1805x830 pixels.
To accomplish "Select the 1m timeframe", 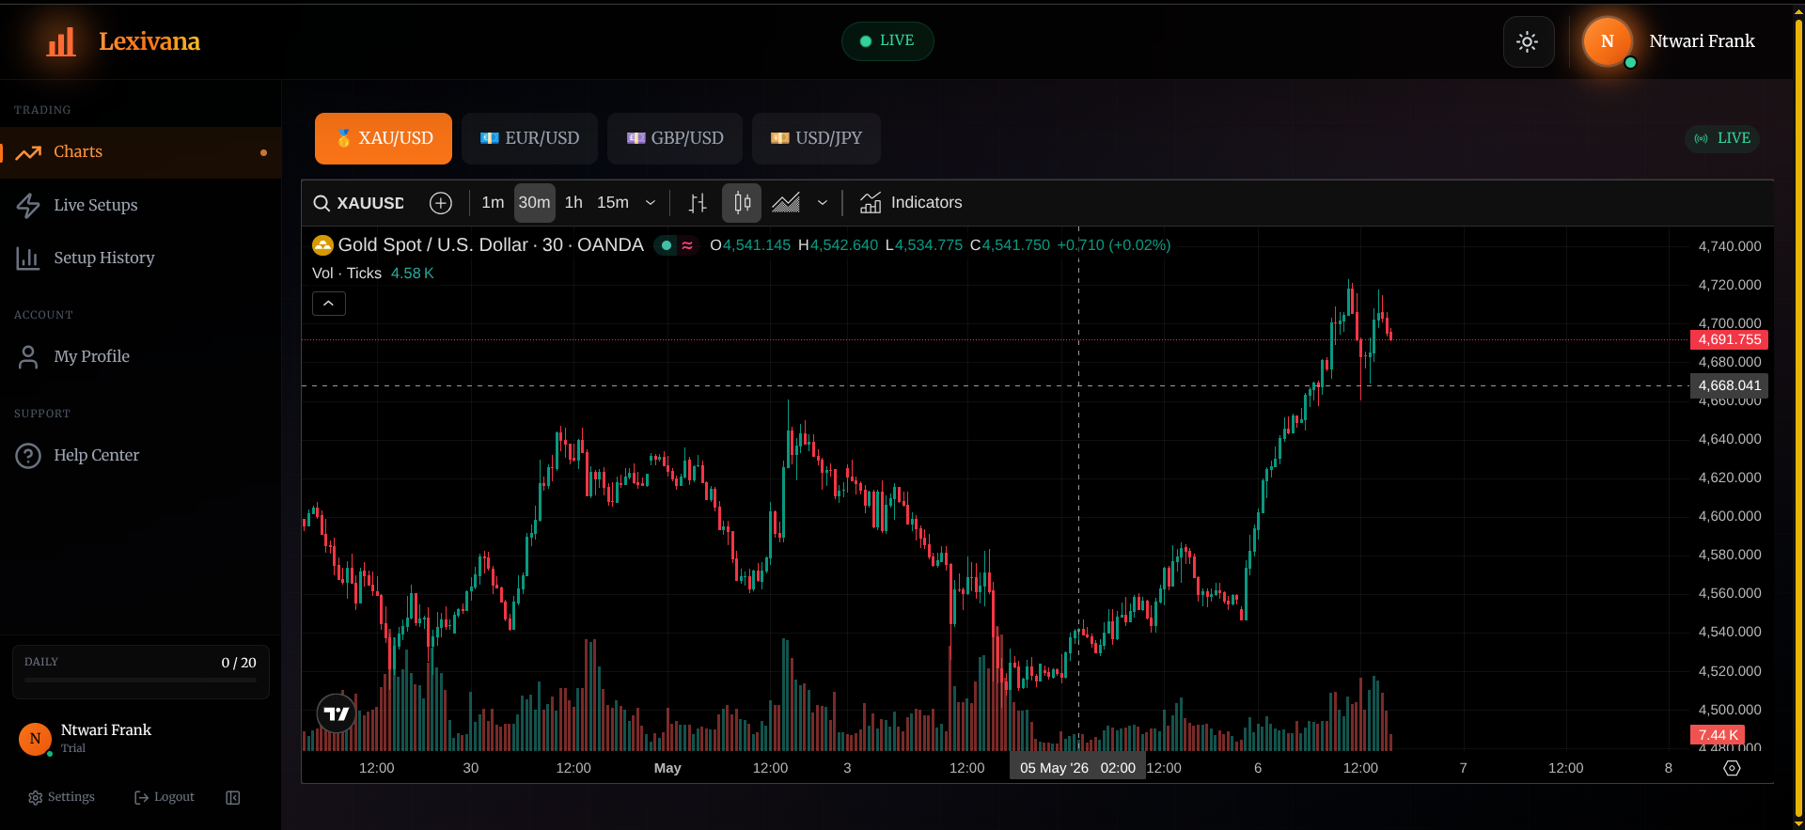I will 493,203.
